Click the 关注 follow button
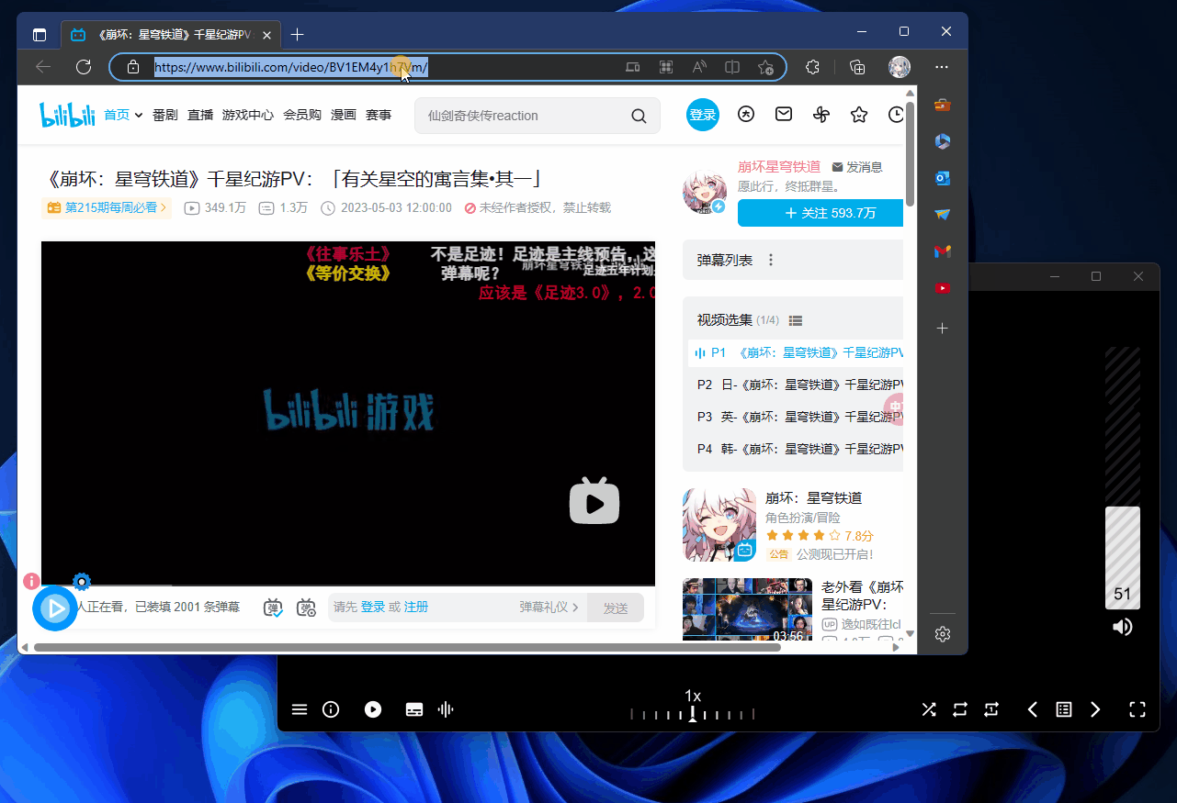Viewport: 1177px width, 803px height. point(821,213)
